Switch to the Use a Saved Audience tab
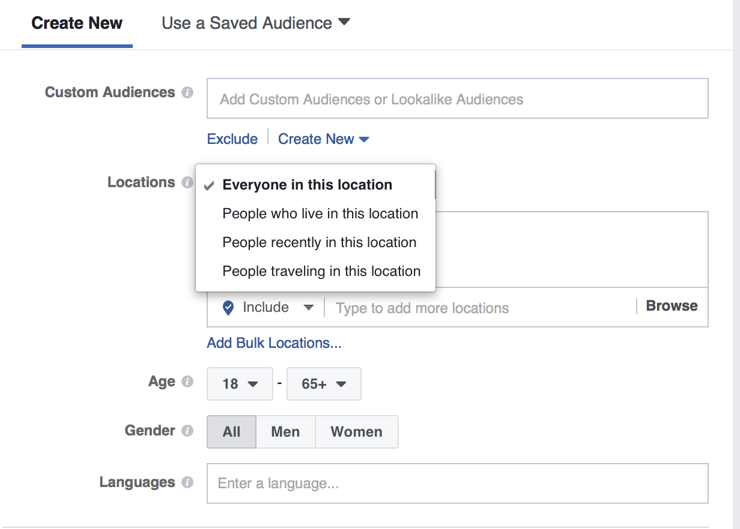740x529 pixels. 246,23
